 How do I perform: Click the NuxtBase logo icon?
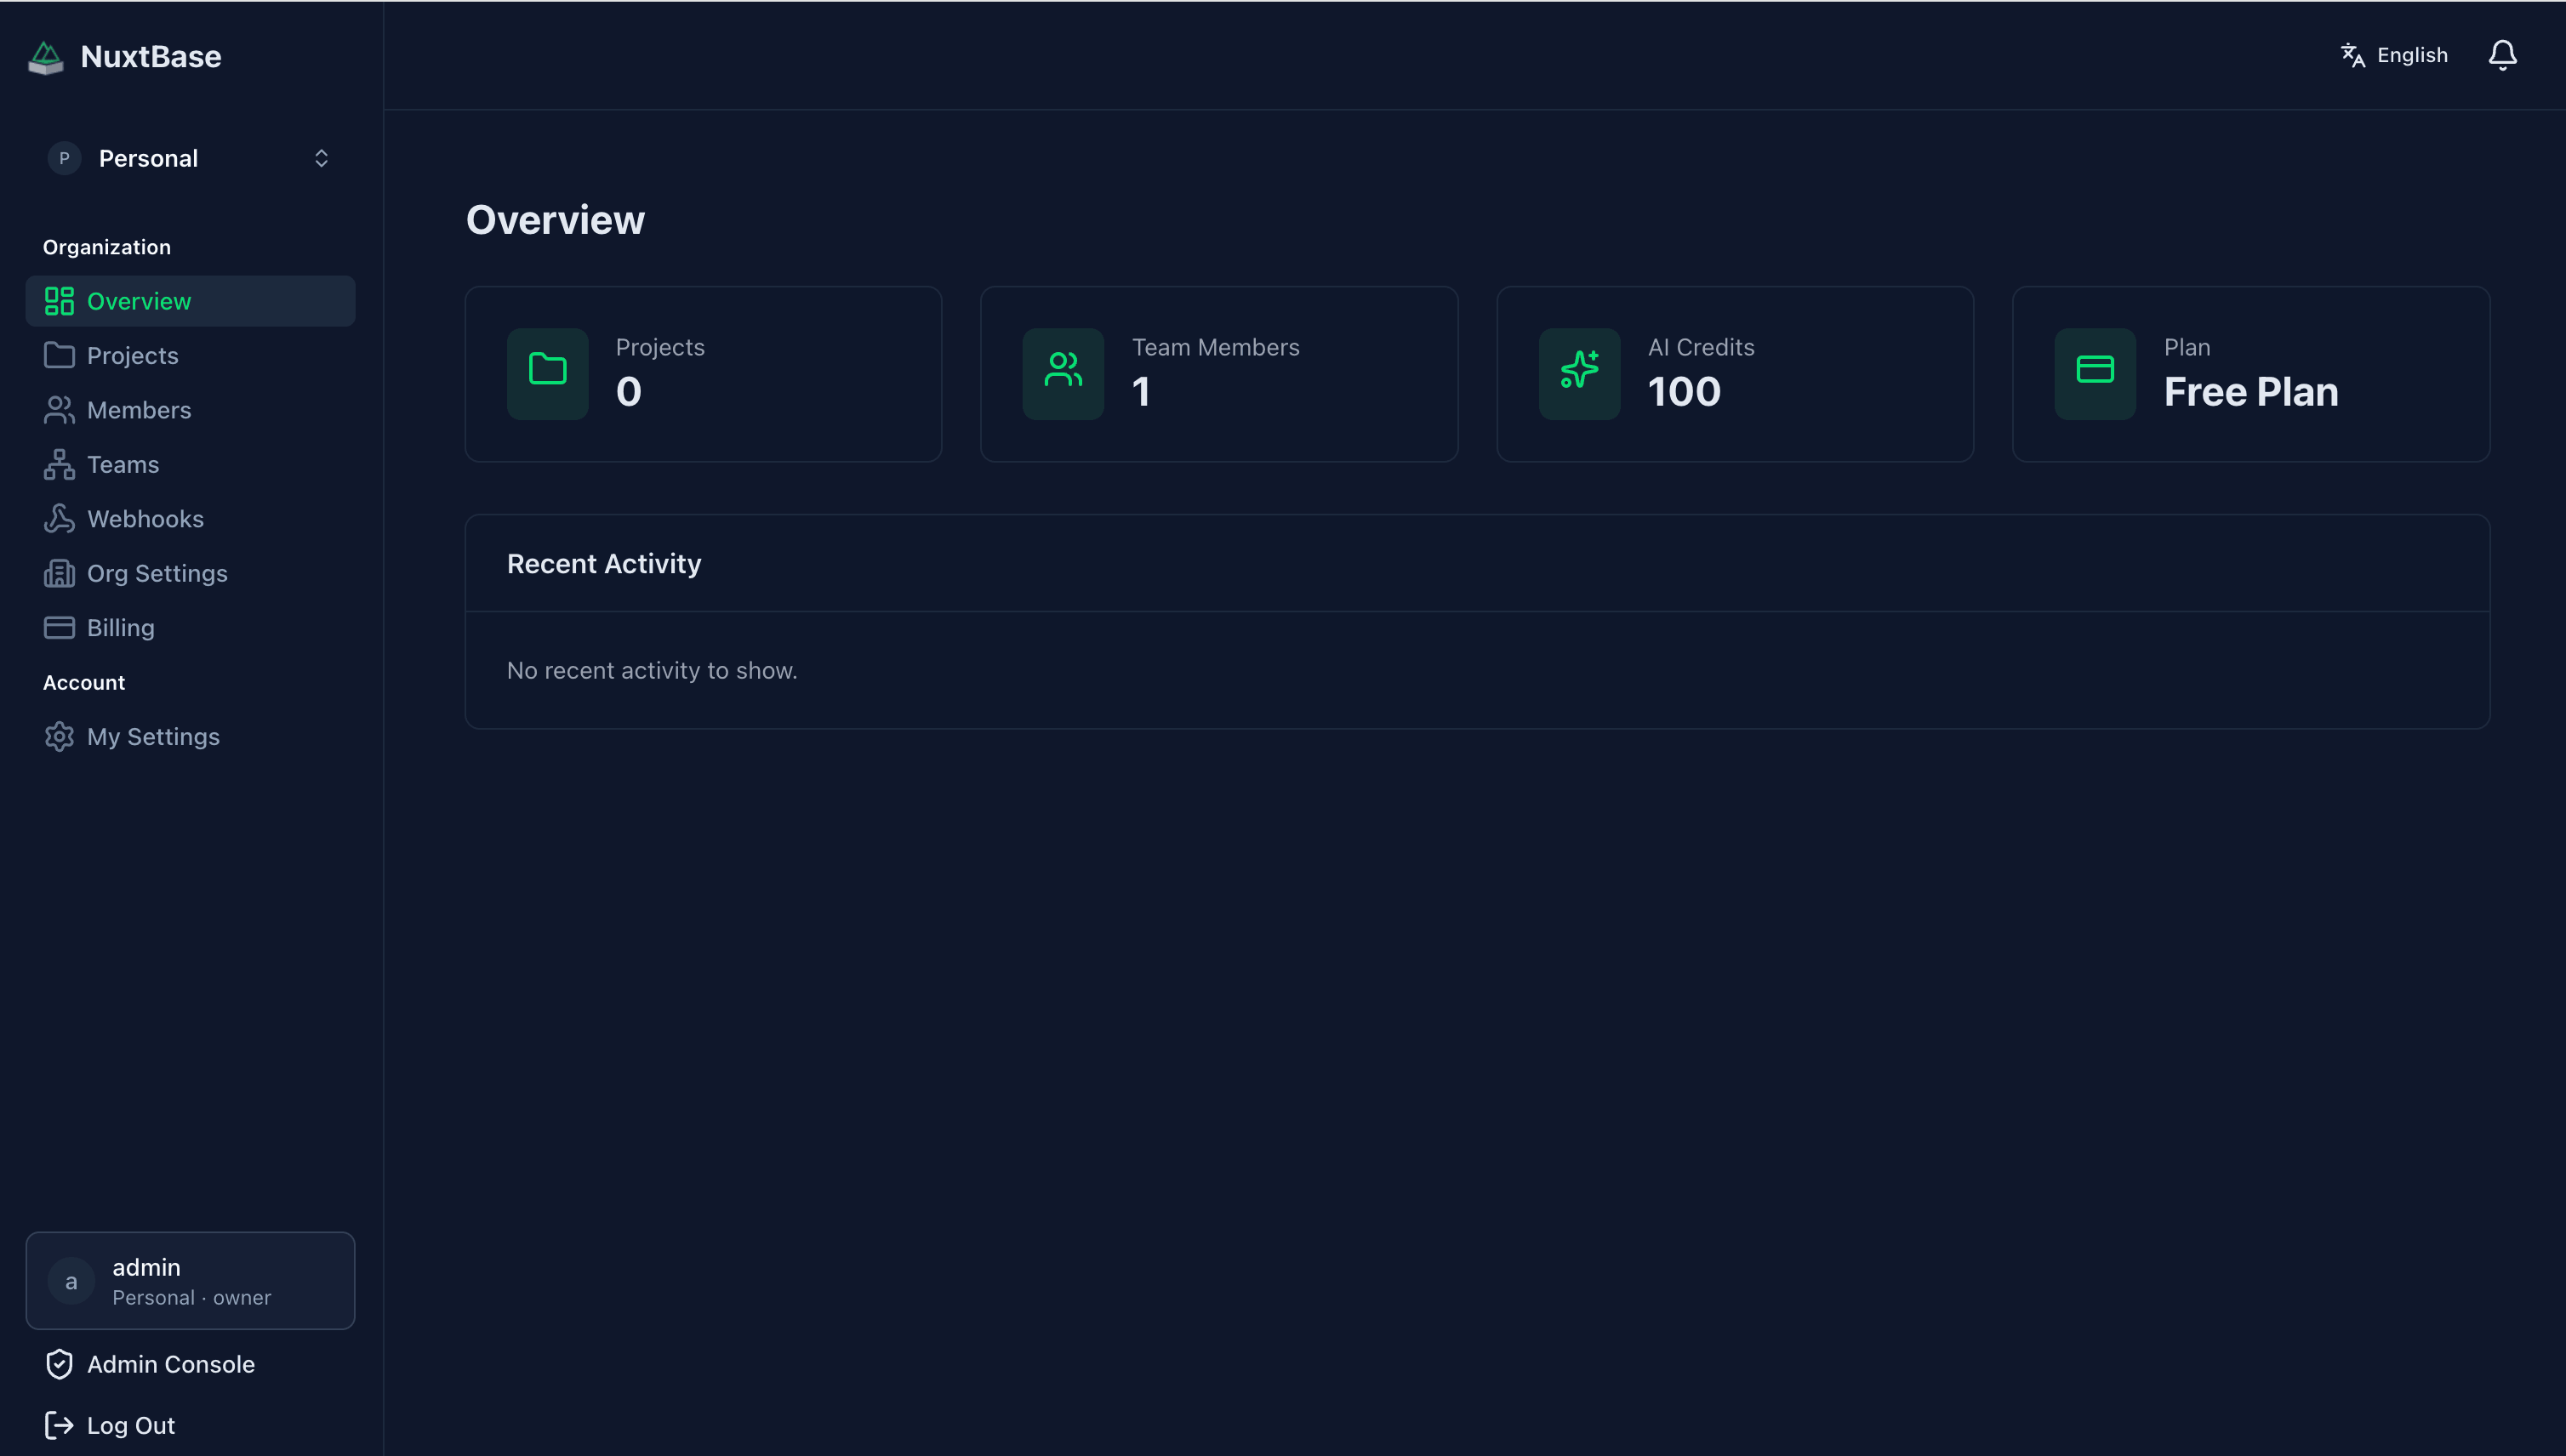tap(44, 56)
